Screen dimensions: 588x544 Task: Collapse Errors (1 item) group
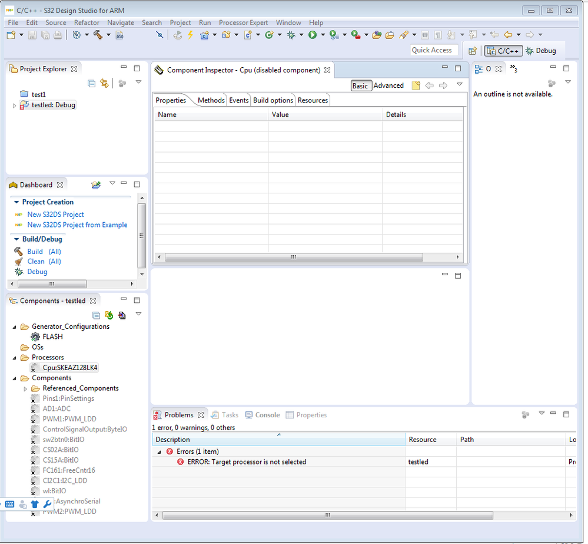tap(160, 452)
